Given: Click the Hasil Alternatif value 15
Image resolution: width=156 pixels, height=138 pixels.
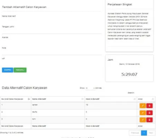Looking at the screenshot, I should click(x=87, y=105).
